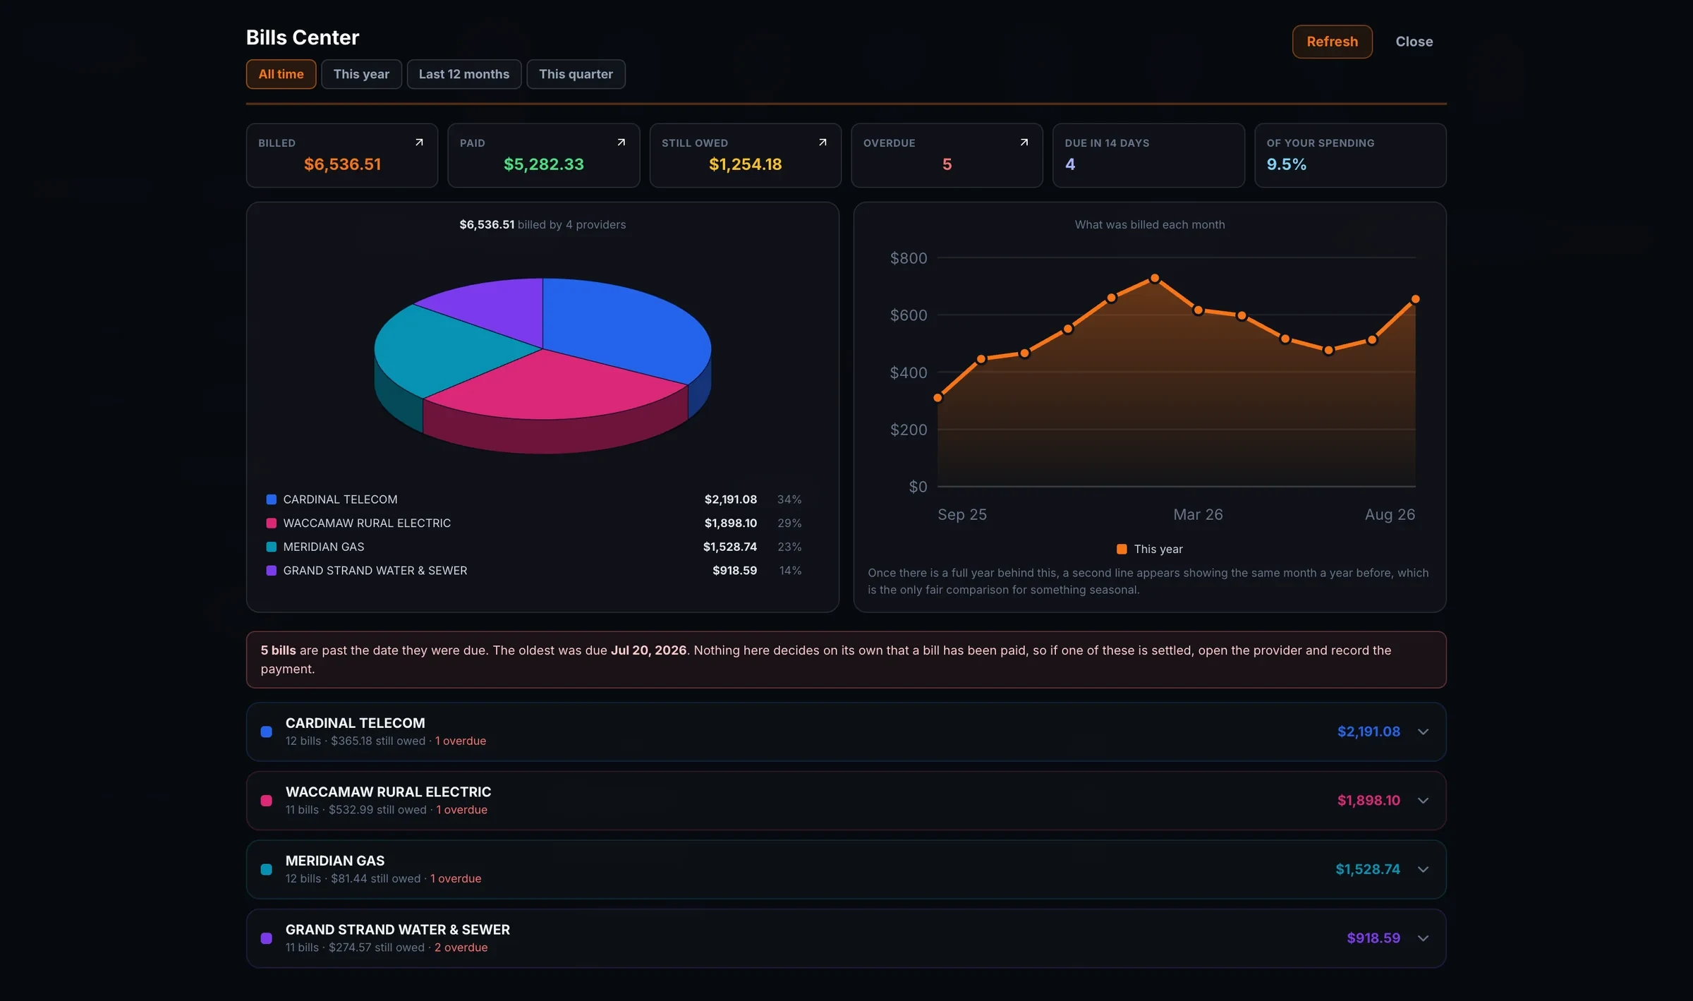
Task: Expand the Meridian Gas provider row
Action: click(x=846, y=869)
